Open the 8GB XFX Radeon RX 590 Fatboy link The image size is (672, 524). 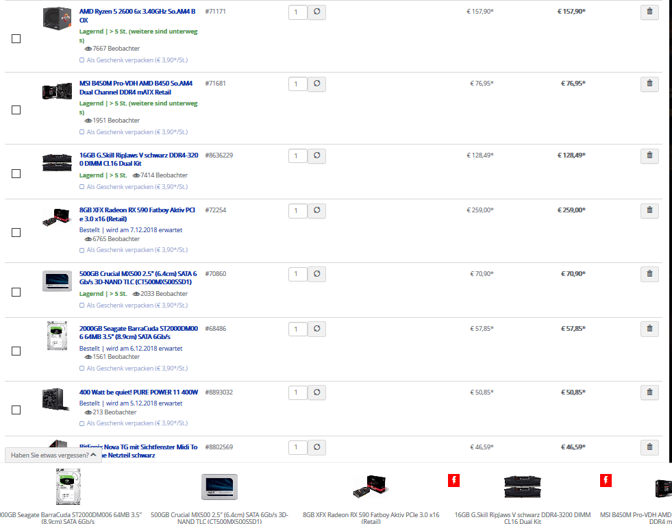click(x=137, y=214)
